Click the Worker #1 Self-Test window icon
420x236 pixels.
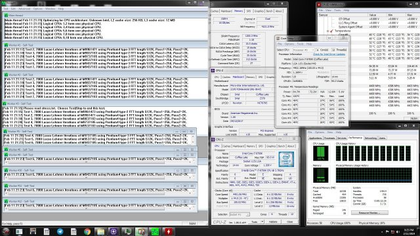click(x=6, y=45)
